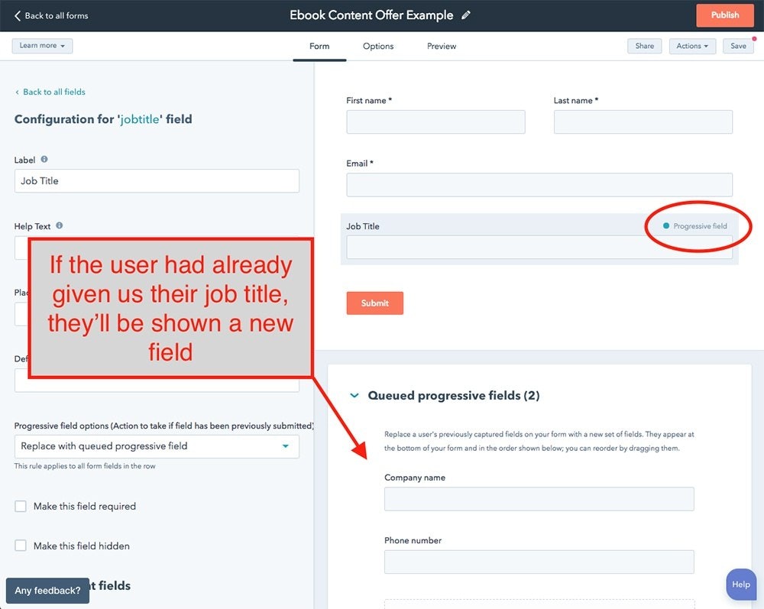Click the info icon beside Help Text
The image size is (764, 609).
pos(60,226)
